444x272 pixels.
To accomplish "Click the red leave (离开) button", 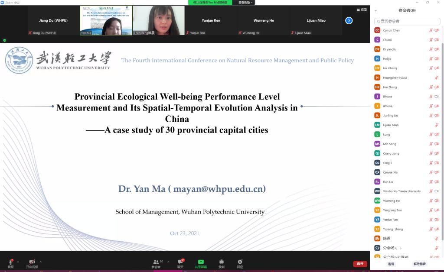I will (360, 264).
